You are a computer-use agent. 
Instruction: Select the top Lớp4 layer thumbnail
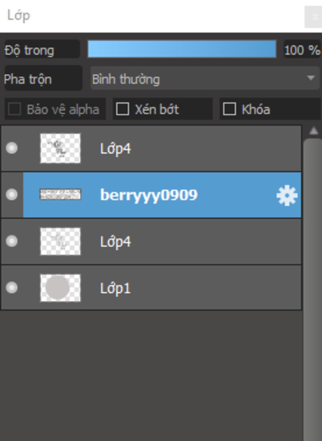60,148
